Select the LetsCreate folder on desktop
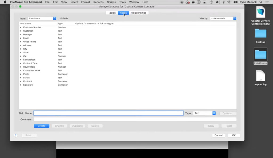The height and width of the screenshot is (158, 273). point(260,54)
